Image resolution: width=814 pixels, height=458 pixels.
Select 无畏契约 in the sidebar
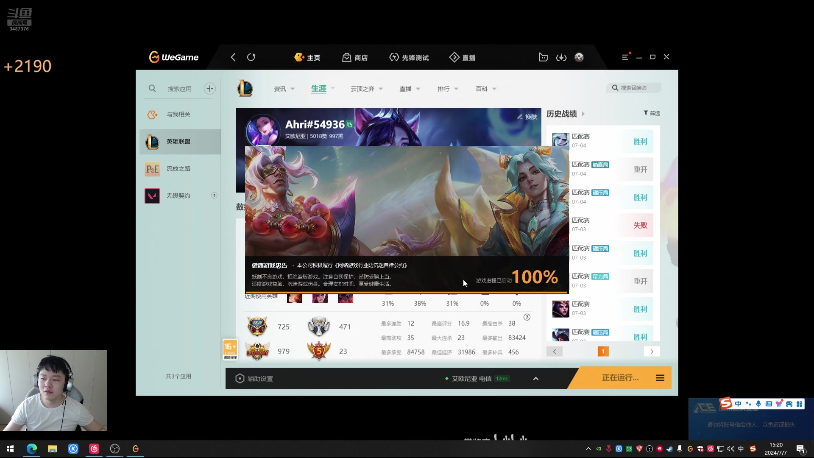178,195
